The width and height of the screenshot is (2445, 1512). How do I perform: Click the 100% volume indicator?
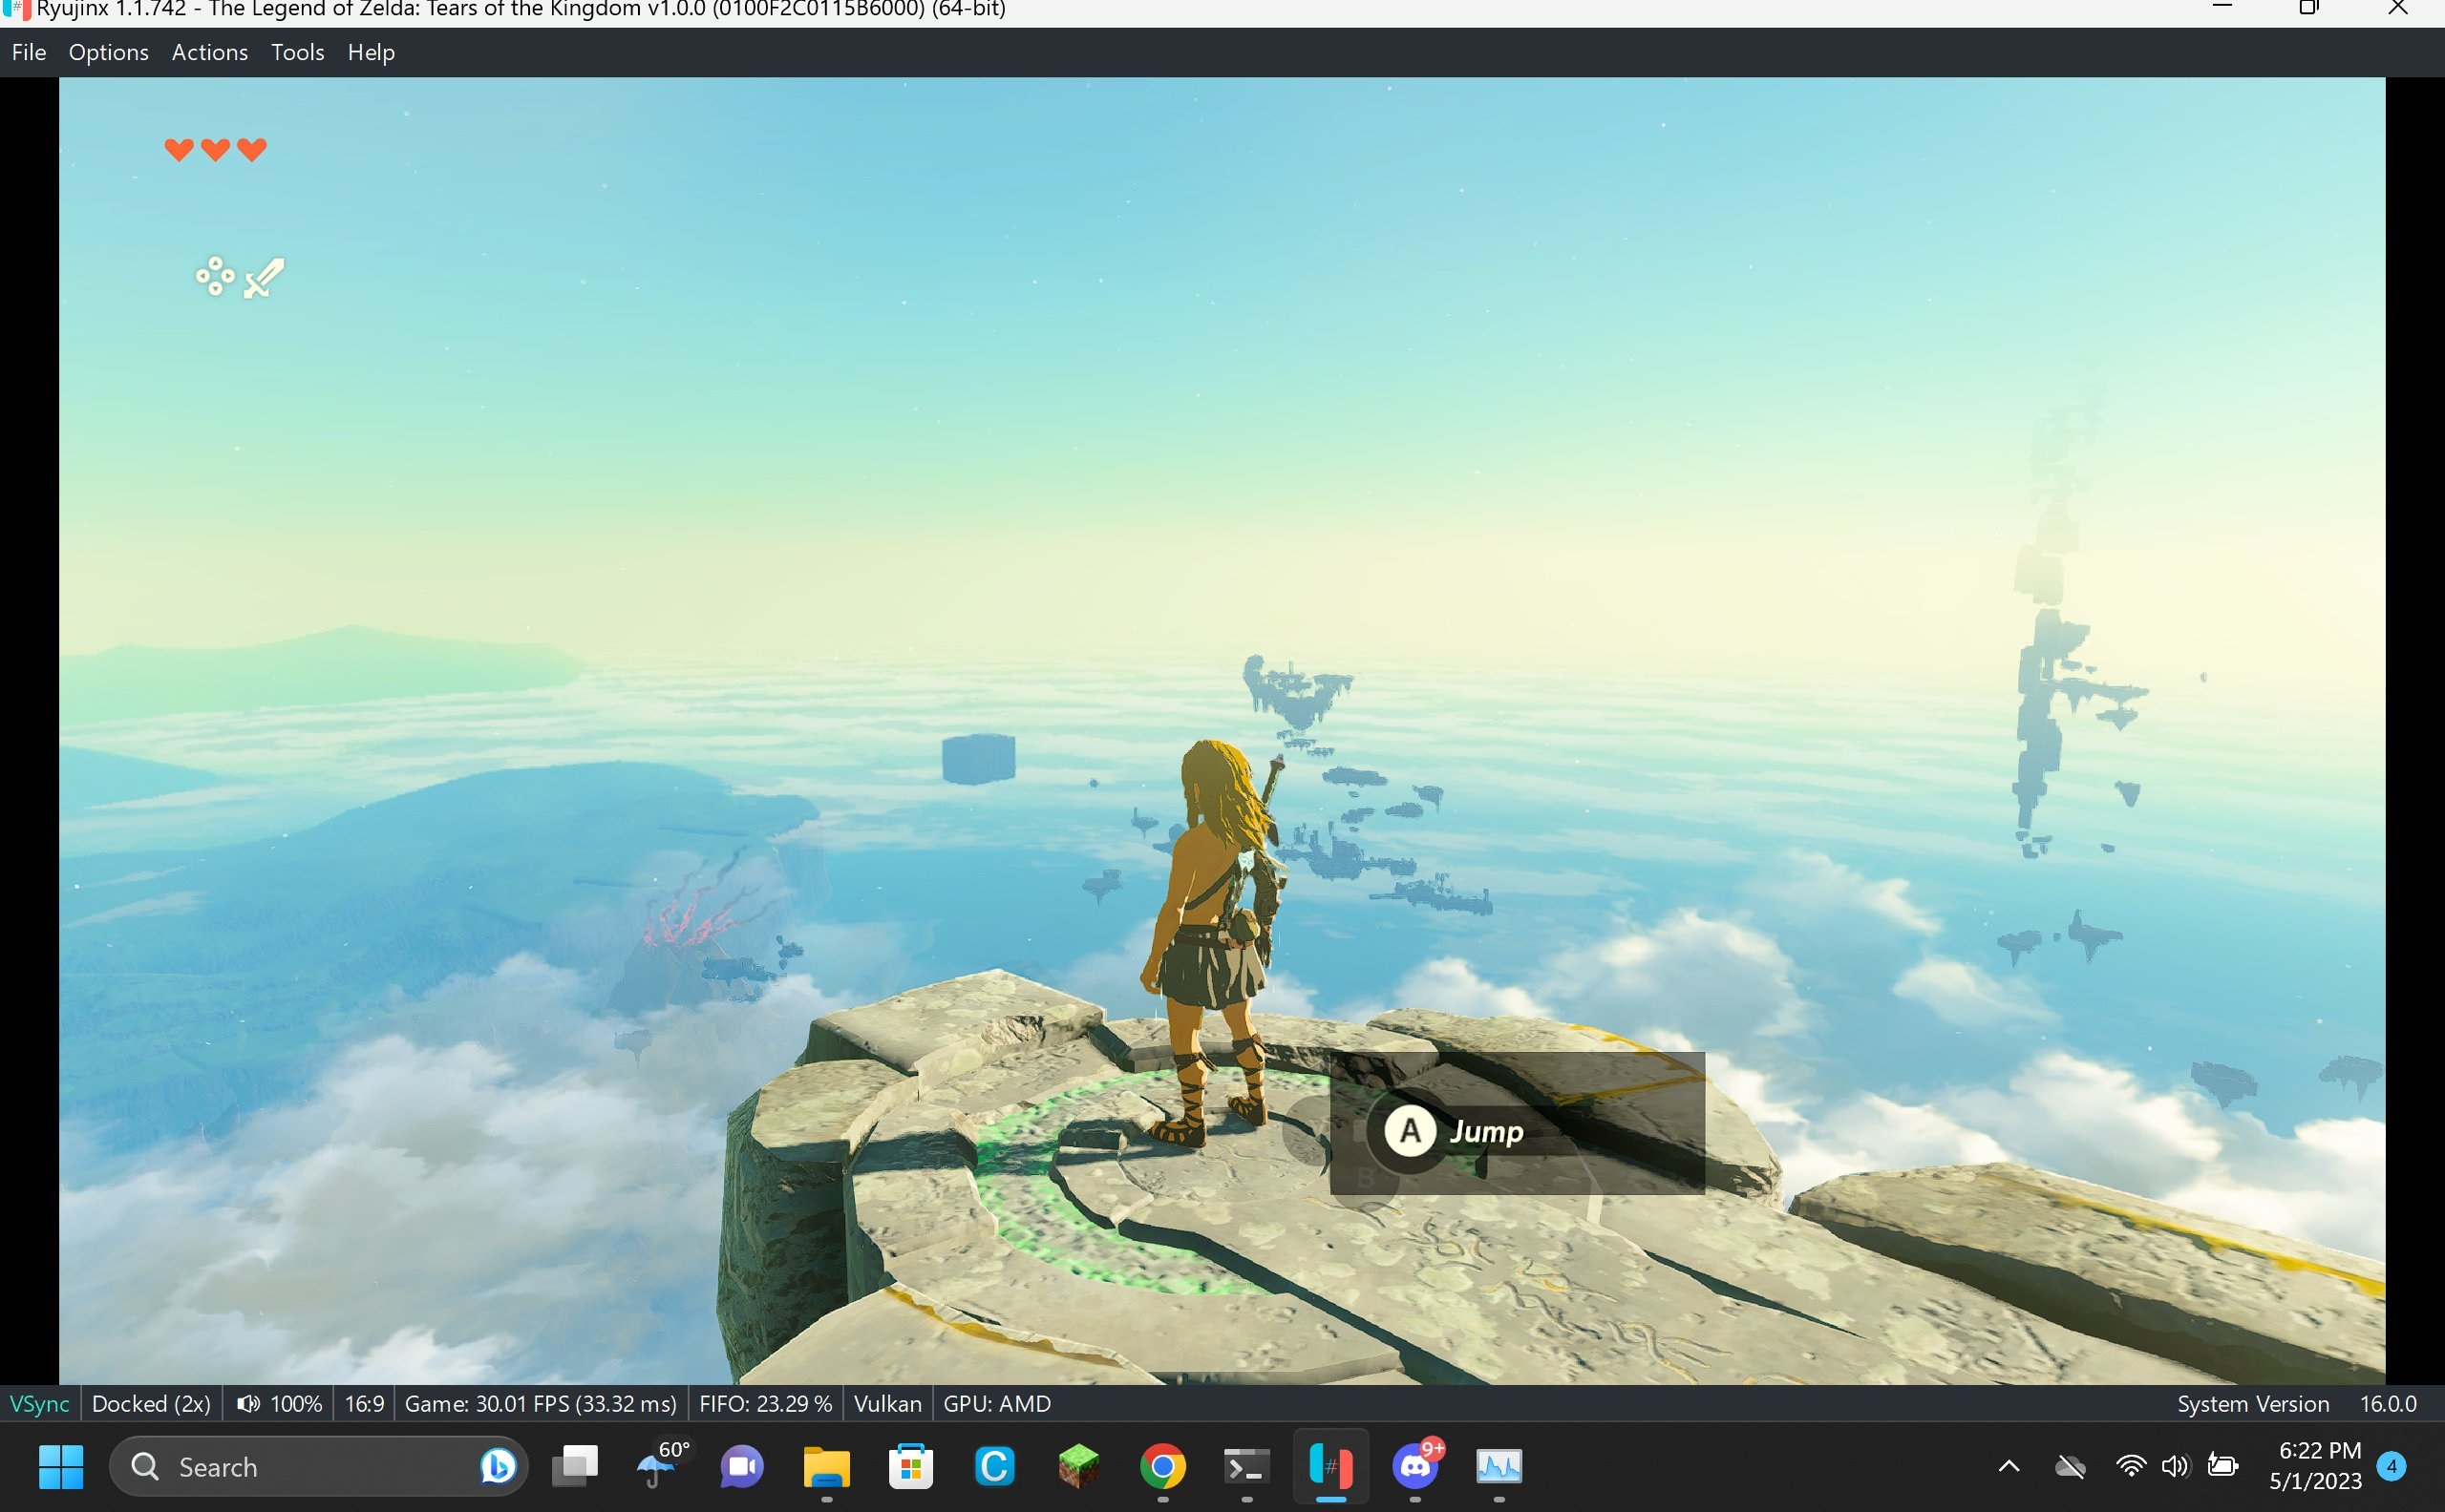279,1404
